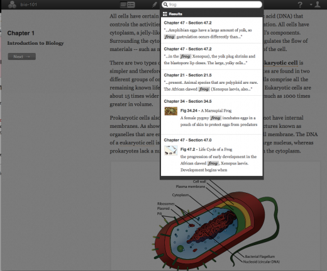Click the Results grid icon
The width and height of the screenshot is (327, 271).
(x=165, y=14)
